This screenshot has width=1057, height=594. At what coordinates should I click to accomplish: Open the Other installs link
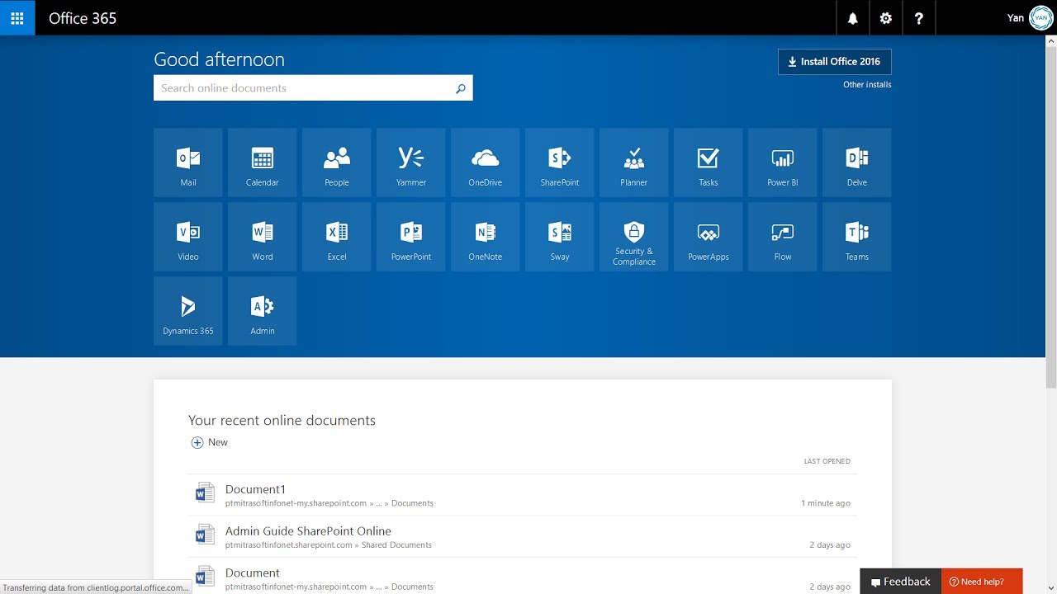(x=867, y=84)
